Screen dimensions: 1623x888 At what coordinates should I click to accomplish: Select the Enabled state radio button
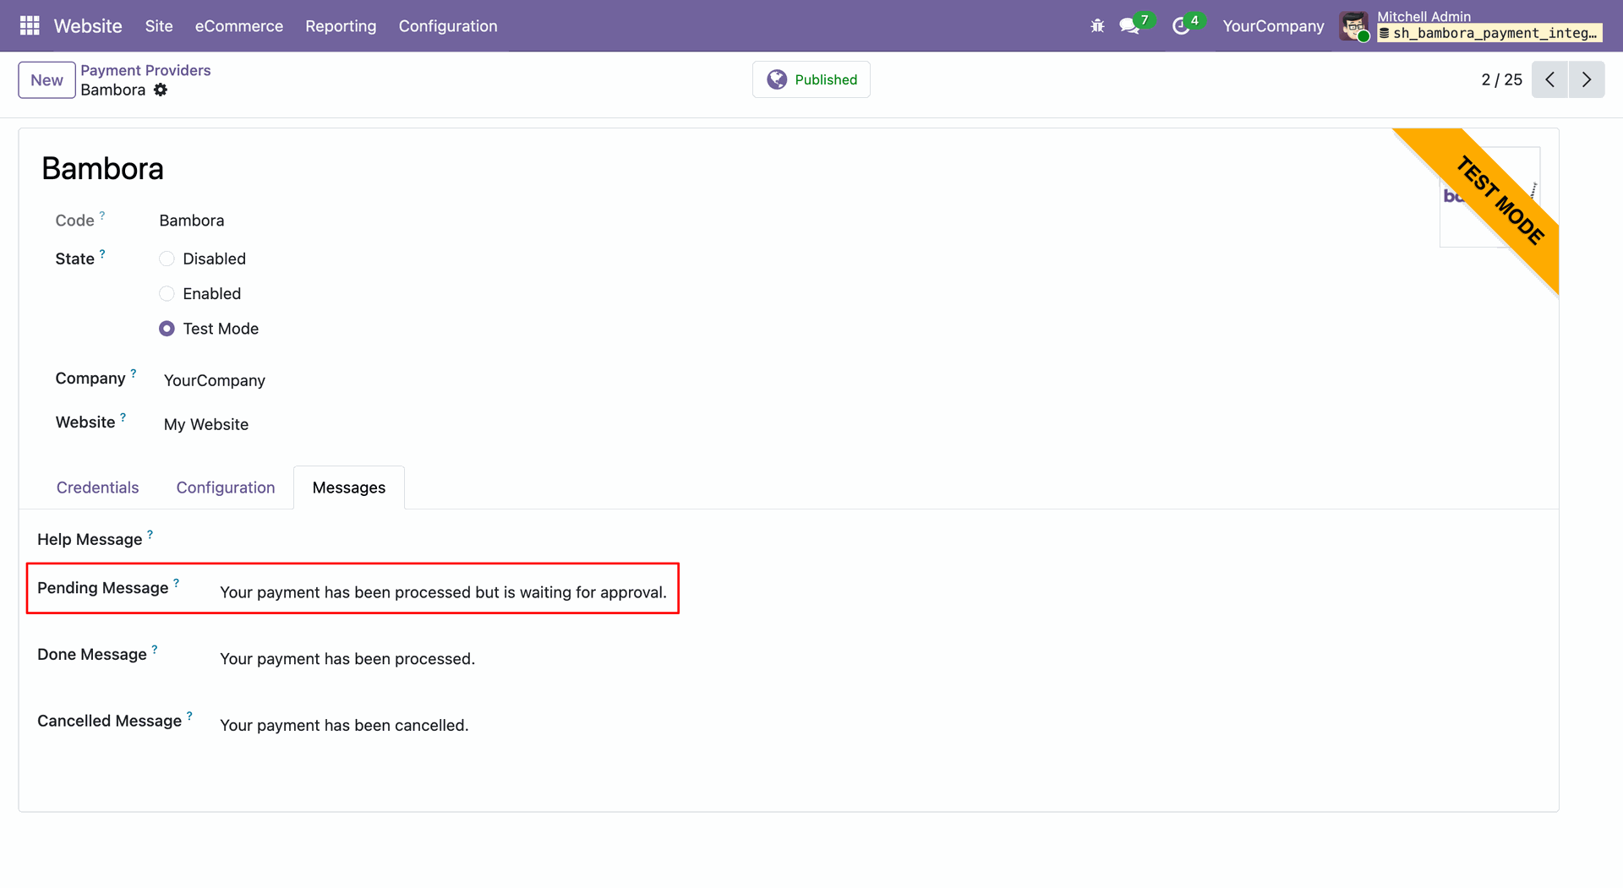point(167,293)
